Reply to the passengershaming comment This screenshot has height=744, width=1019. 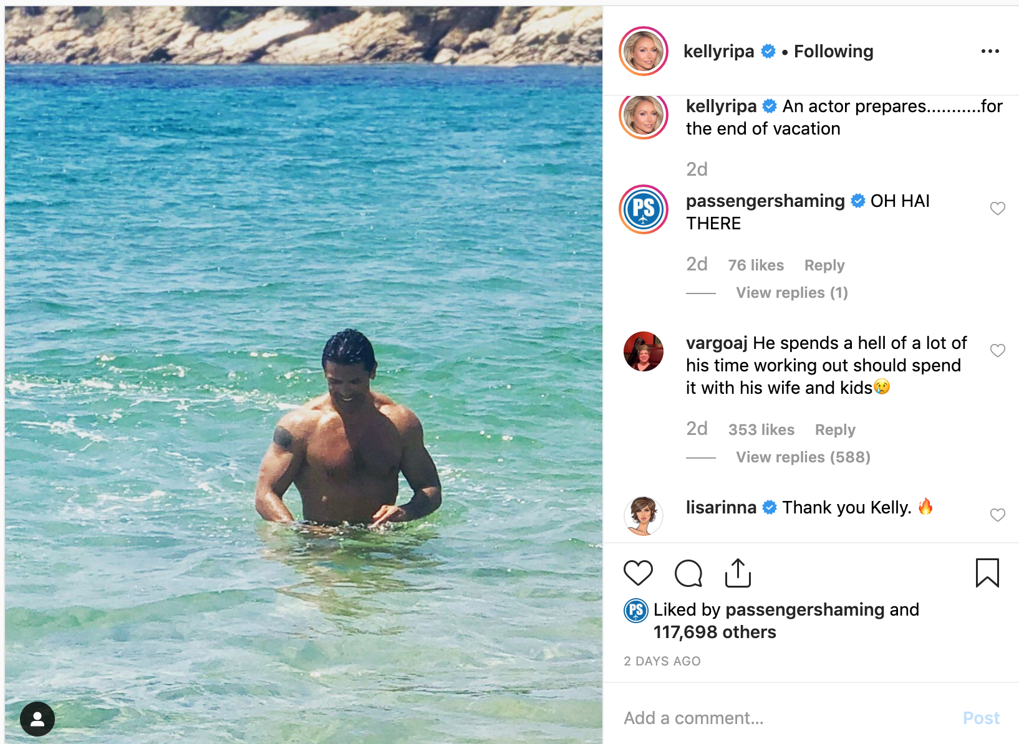point(824,265)
